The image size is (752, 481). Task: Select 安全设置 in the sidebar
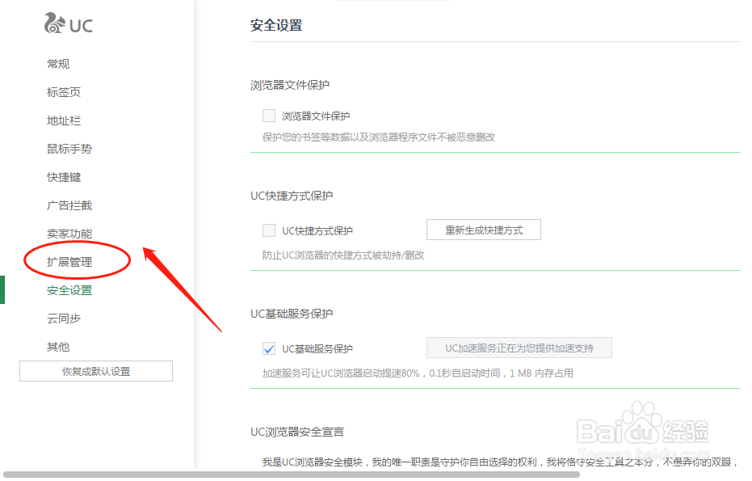[x=69, y=290]
